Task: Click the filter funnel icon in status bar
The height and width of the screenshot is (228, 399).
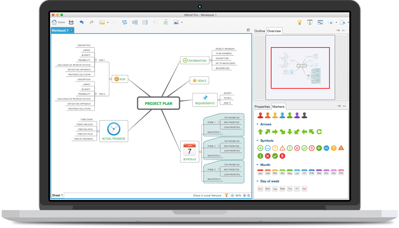Action: 226,195
